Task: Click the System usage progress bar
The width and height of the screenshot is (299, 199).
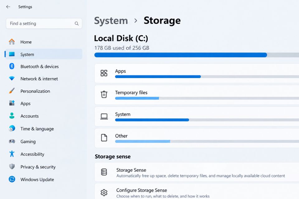Action: 207,120
